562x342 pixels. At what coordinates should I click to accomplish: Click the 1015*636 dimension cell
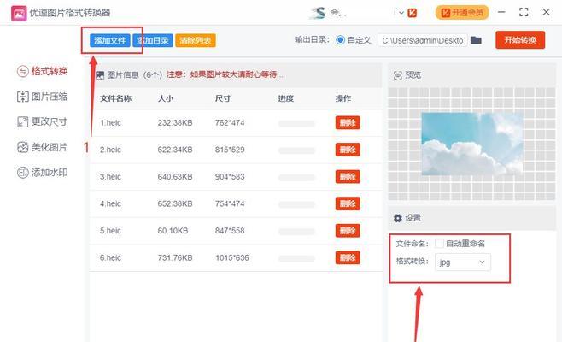232,257
